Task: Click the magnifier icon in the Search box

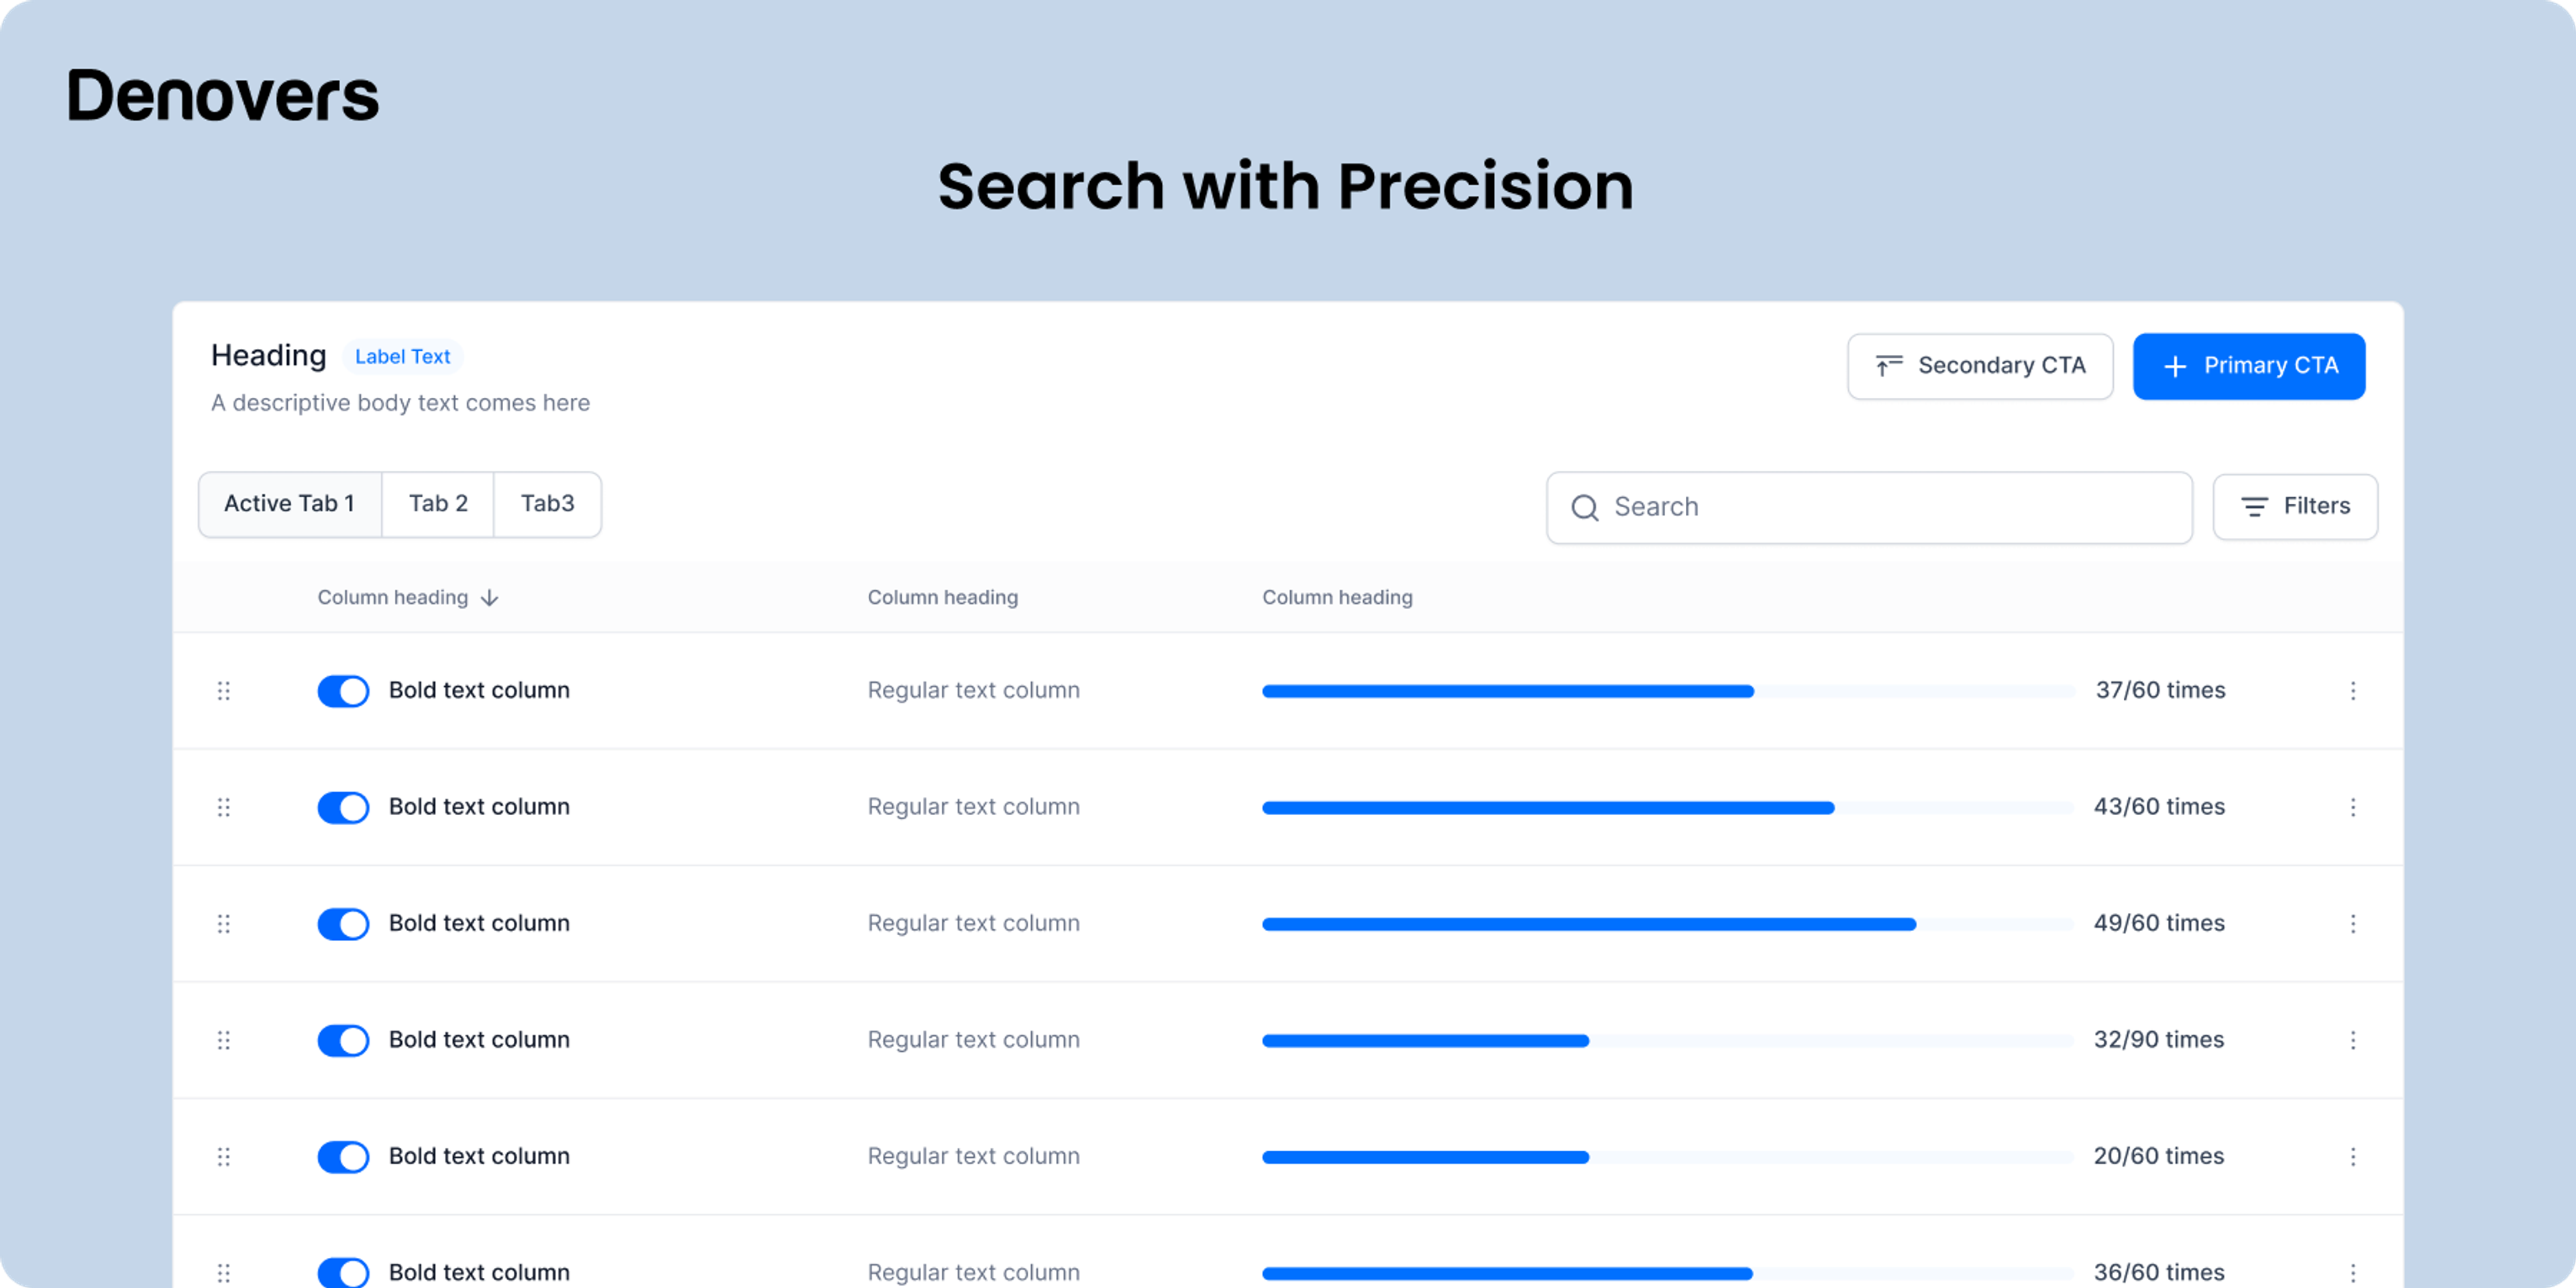Action: [x=1584, y=508]
